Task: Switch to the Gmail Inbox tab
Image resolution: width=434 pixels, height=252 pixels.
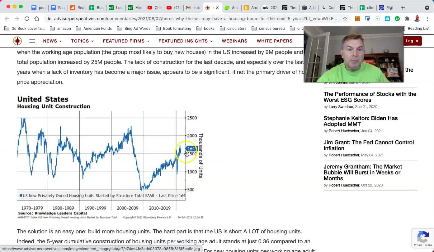Action: (x=193, y=7)
